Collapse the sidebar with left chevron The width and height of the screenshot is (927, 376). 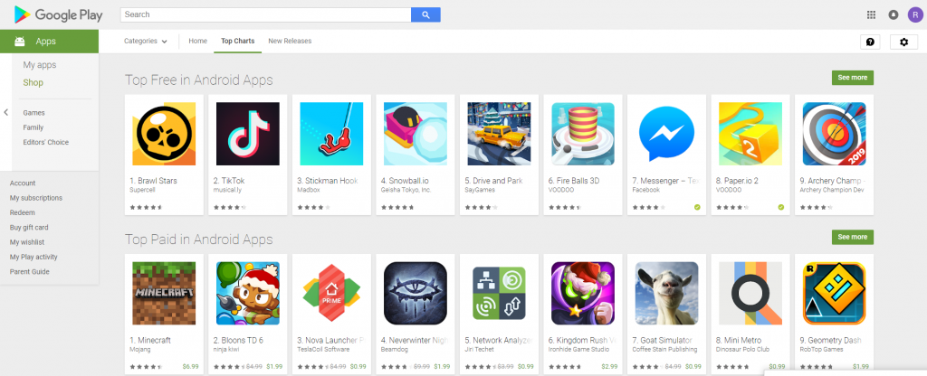coord(6,112)
